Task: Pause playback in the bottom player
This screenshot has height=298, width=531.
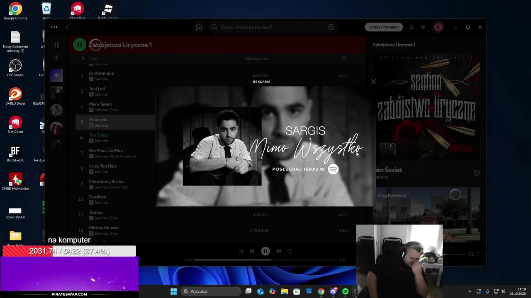Action: [265, 251]
